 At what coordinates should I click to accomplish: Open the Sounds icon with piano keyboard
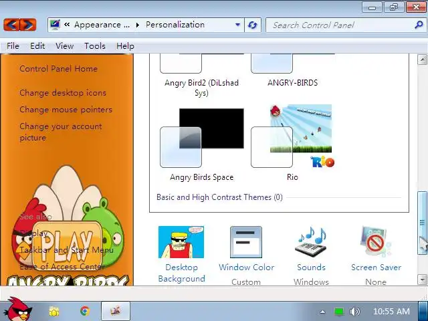coord(311,242)
